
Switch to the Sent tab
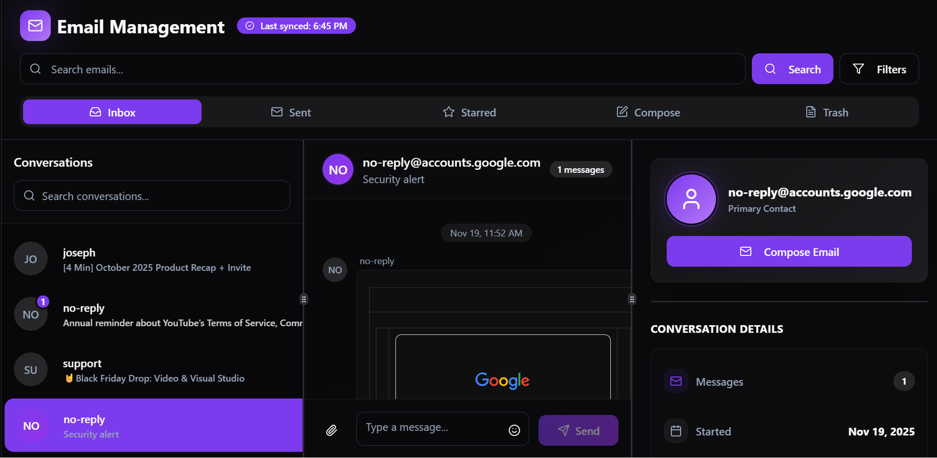point(291,112)
